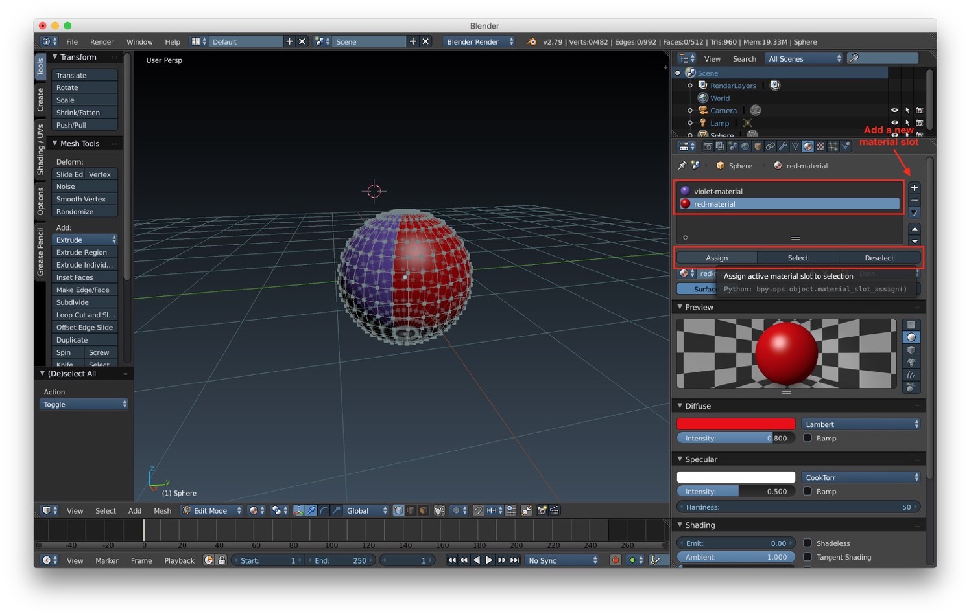The width and height of the screenshot is (969, 616).
Task: Open the Constraints properties chain icon
Action: click(771, 146)
